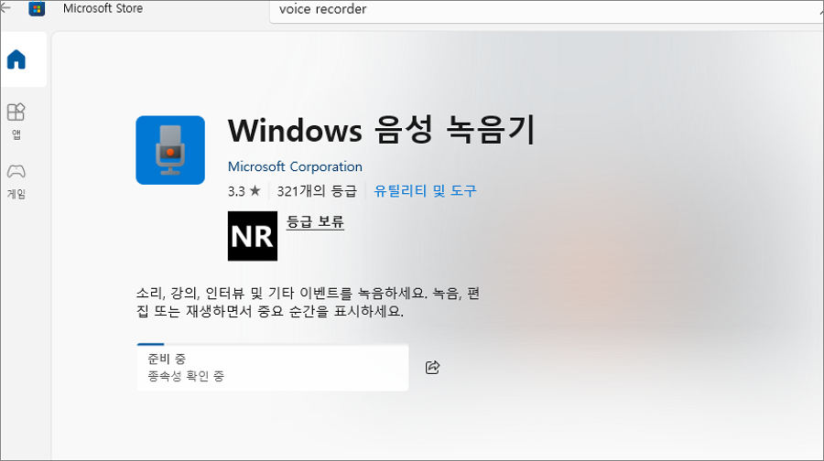Click the Windows voice recorder app icon
The width and height of the screenshot is (824, 461).
(x=170, y=150)
